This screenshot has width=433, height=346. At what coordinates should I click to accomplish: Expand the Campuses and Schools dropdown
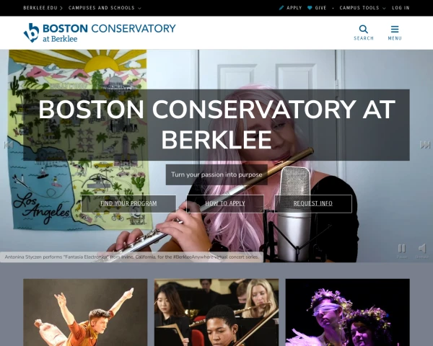(x=105, y=8)
